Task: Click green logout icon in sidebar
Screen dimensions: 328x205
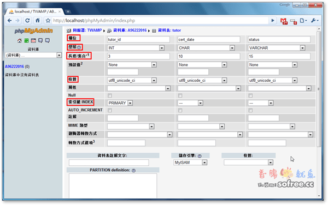Action: pos(26,40)
